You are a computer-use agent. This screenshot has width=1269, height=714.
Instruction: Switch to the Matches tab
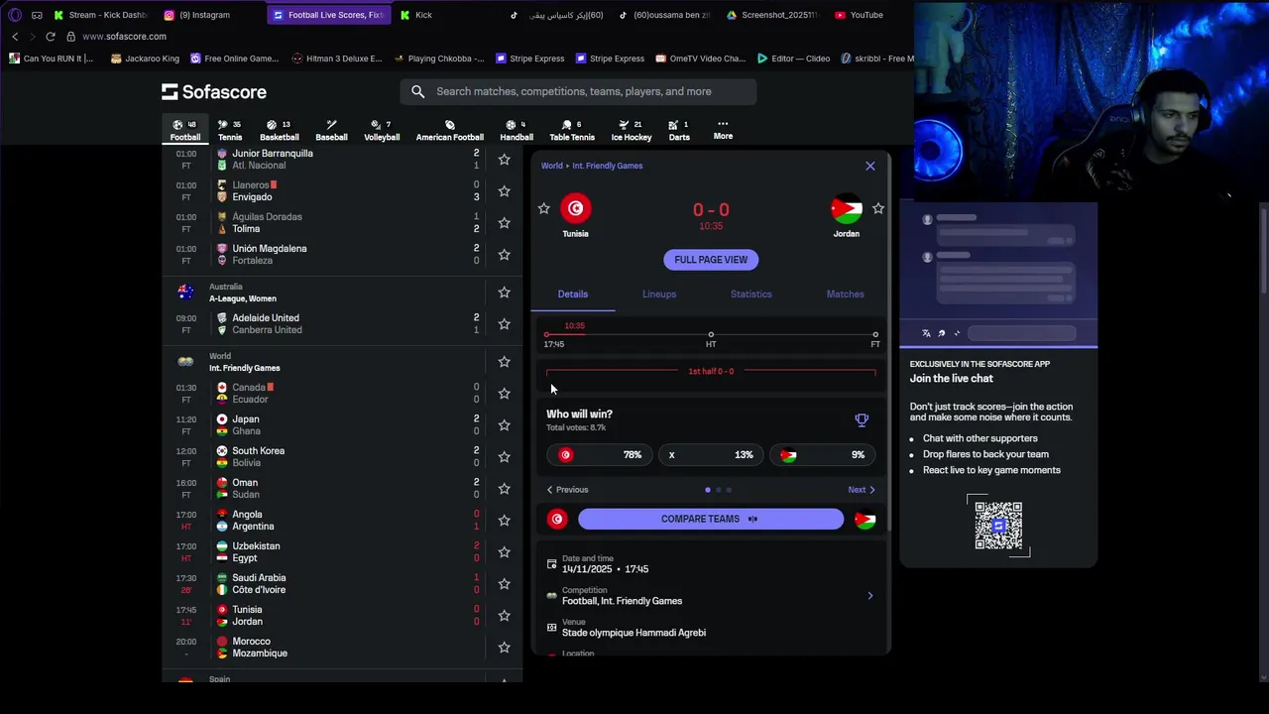point(845,294)
